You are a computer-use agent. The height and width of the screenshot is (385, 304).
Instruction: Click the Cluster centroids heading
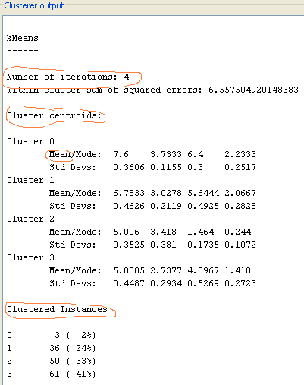tap(54, 115)
